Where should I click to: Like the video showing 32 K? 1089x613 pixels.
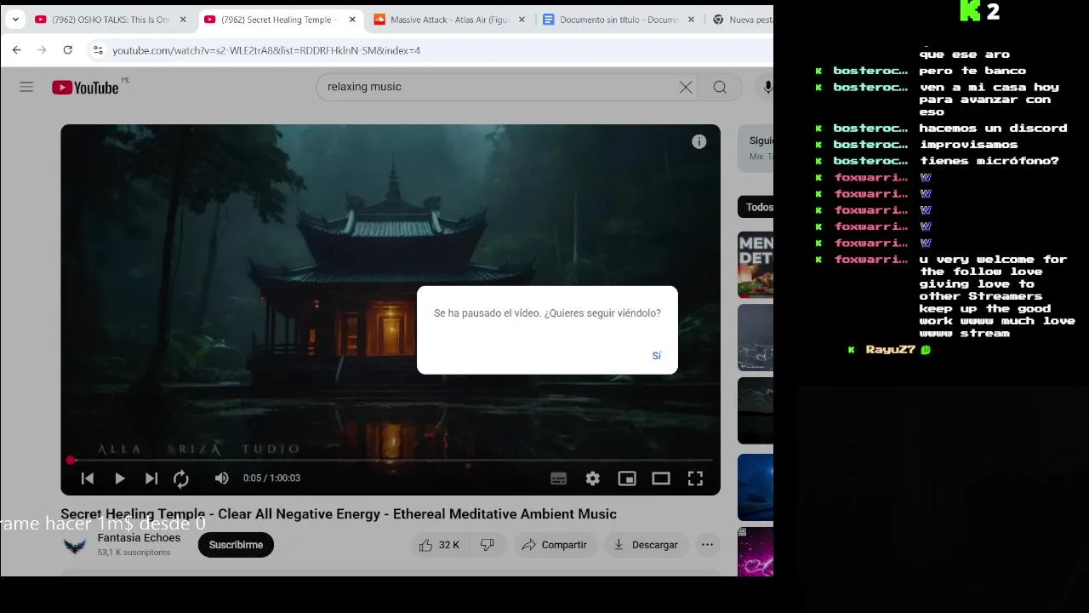coord(439,545)
